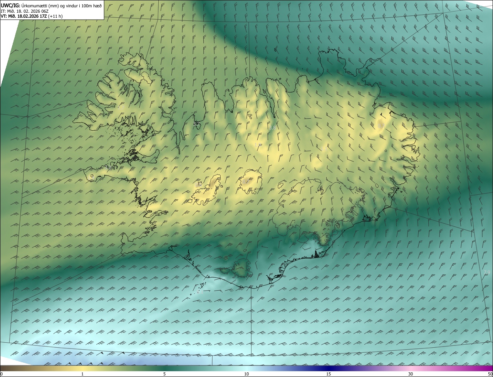
Task: Click the '5' label on the color scale
Action: 164,374
